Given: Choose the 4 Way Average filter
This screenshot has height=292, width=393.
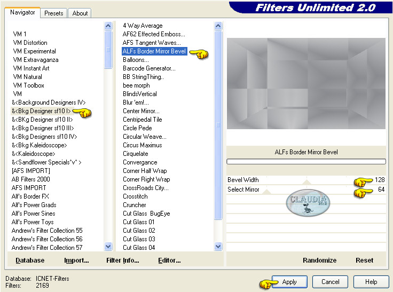Looking at the screenshot, I should click(143, 26).
